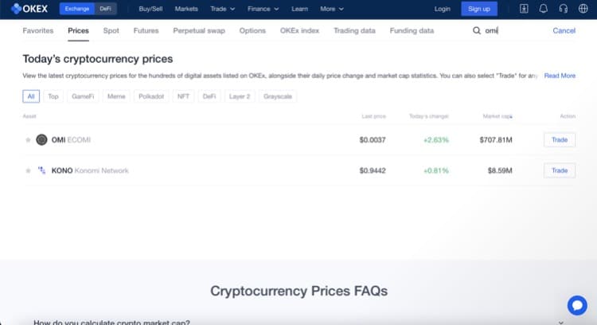Click the headset support icon
597x325 pixels.
click(x=563, y=9)
